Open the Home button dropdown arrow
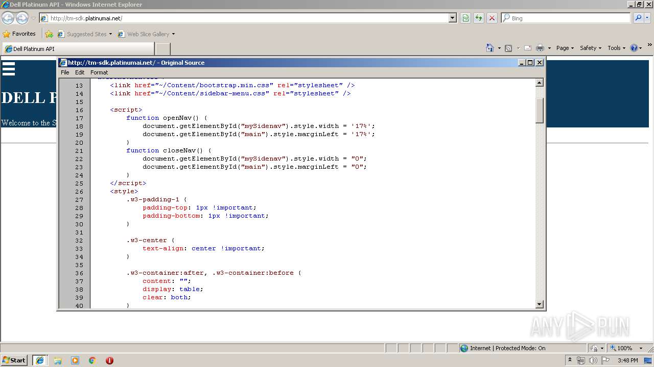This screenshot has width=654, height=367. pyautogui.click(x=499, y=48)
